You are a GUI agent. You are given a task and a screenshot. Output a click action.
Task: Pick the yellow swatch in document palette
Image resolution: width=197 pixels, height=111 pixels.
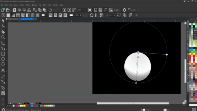[23, 106]
